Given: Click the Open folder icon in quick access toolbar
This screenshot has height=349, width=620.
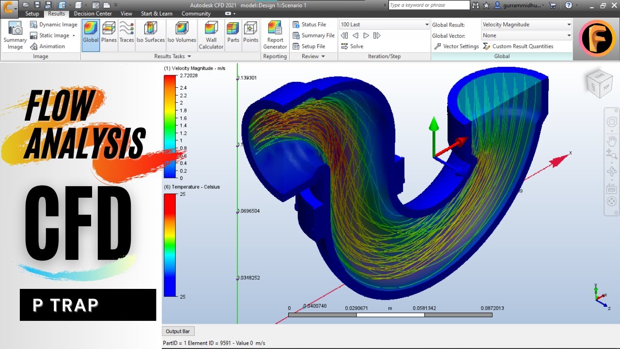Looking at the screenshot, I should pos(26,5).
